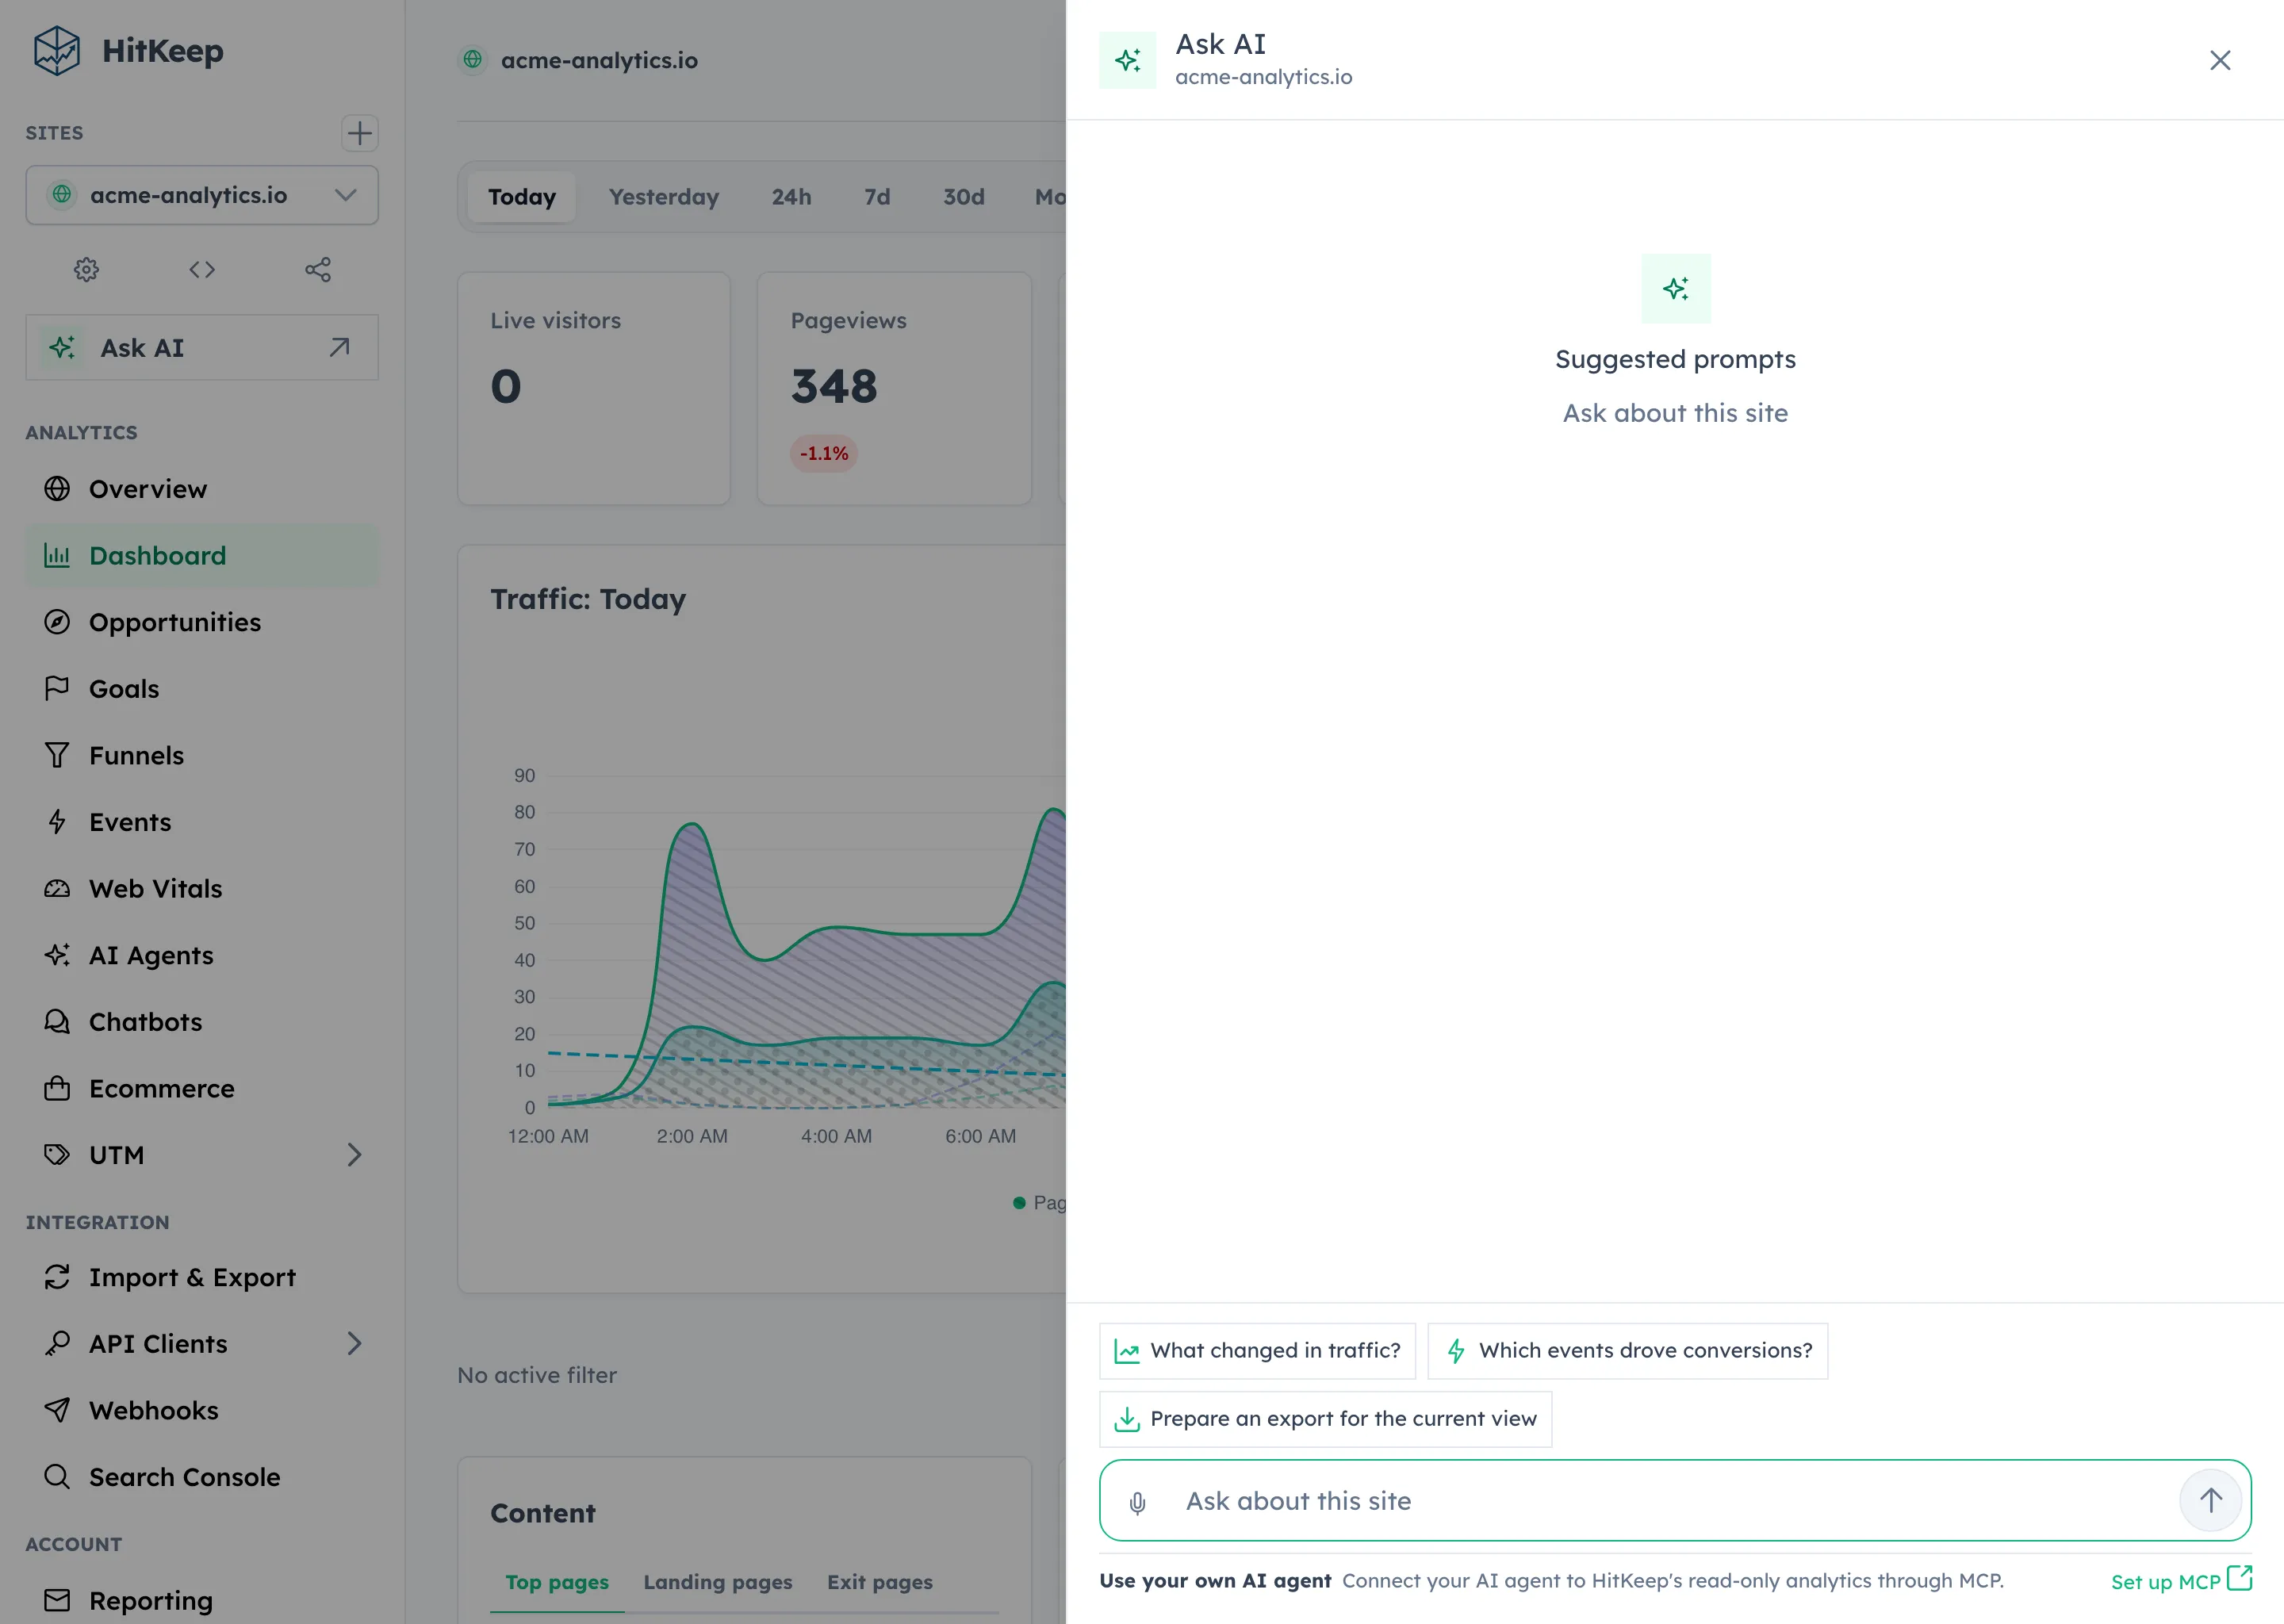The width and height of the screenshot is (2284, 1624).
Task: Expand the API Clients submenu chevron
Action: [x=354, y=1343]
